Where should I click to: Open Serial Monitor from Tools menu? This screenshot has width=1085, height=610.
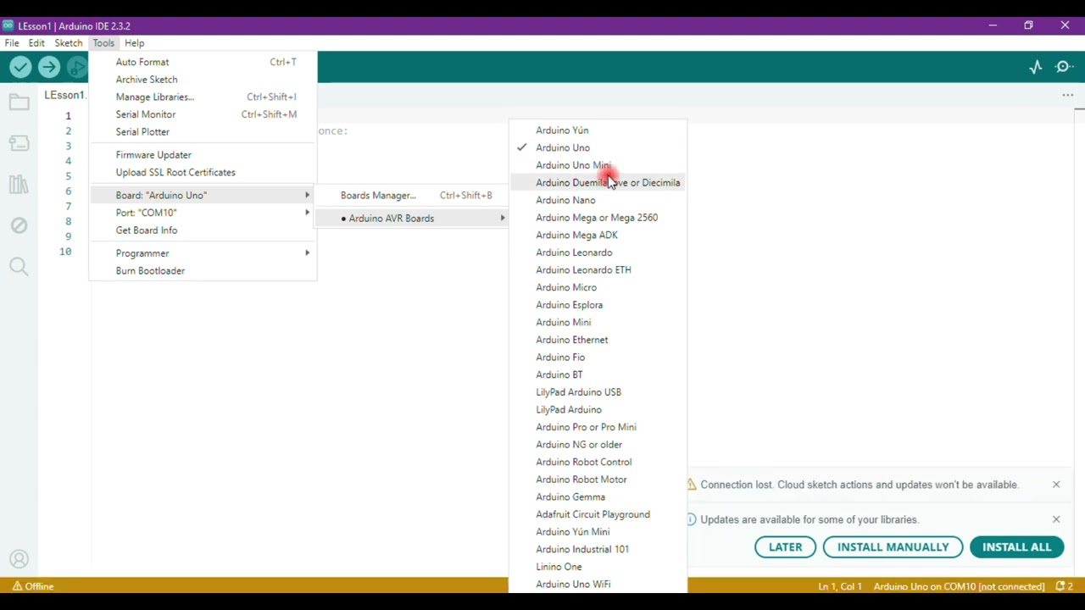tap(203, 114)
